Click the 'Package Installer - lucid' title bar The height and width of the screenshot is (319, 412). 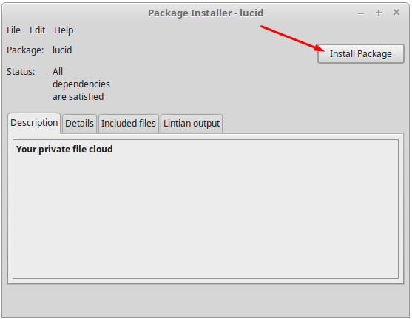point(206,13)
